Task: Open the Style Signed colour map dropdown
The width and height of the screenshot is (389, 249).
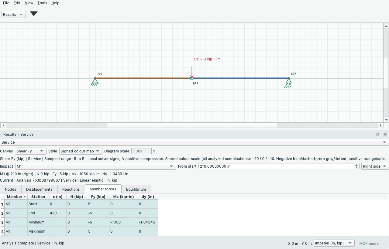Action: [x=81, y=151]
